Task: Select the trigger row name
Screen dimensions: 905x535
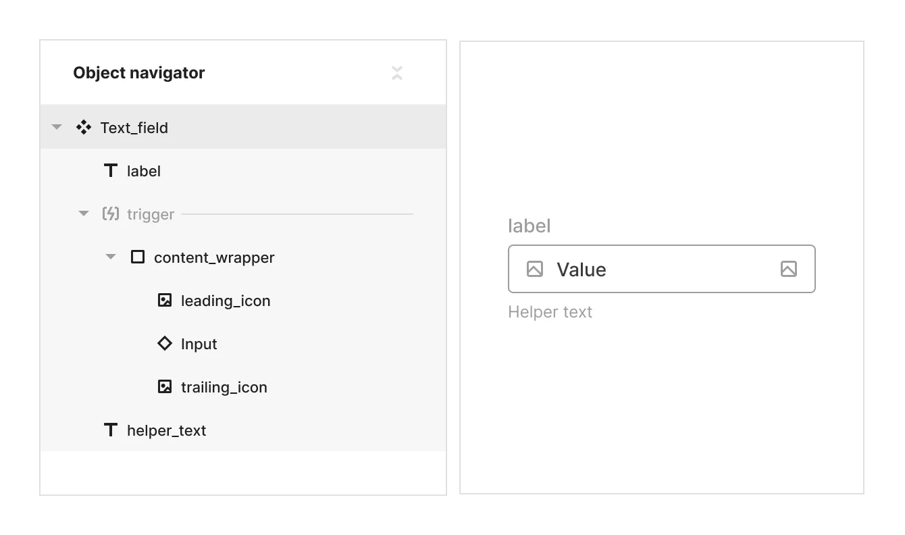Action: (151, 214)
